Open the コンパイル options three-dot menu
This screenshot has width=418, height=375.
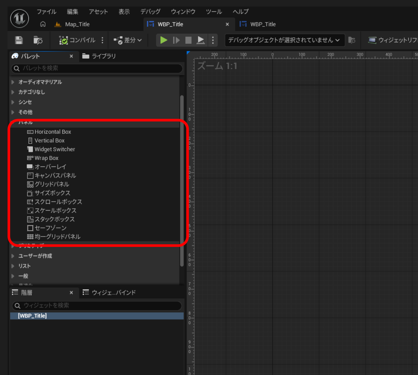click(x=103, y=40)
